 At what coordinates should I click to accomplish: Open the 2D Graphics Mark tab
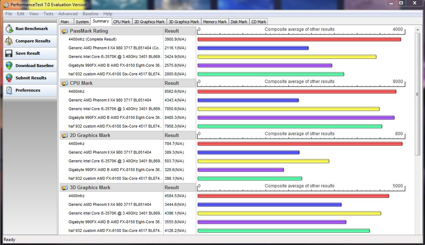coord(149,22)
